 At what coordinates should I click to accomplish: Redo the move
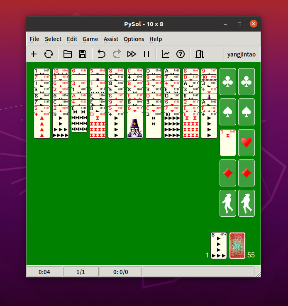pos(117,54)
